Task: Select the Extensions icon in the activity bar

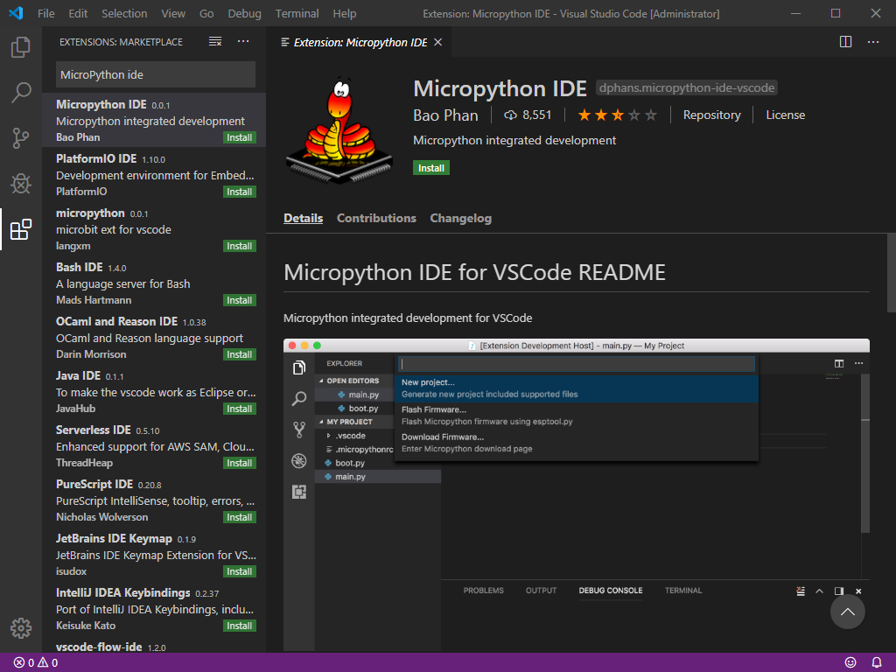Action: pyautogui.click(x=19, y=227)
